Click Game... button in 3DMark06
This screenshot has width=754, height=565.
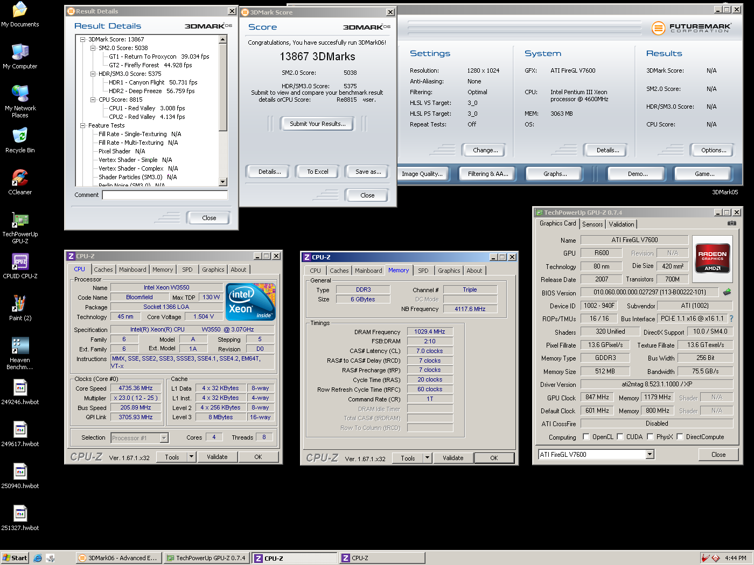pyautogui.click(x=704, y=174)
